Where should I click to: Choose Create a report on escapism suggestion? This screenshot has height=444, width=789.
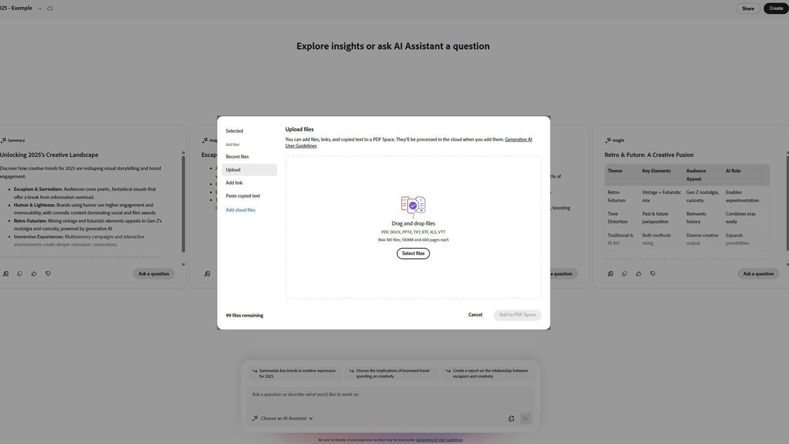point(488,373)
